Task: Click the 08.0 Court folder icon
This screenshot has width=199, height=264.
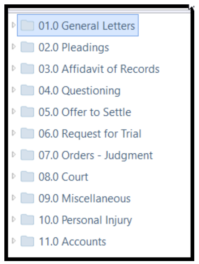Action: tap(27, 176)
